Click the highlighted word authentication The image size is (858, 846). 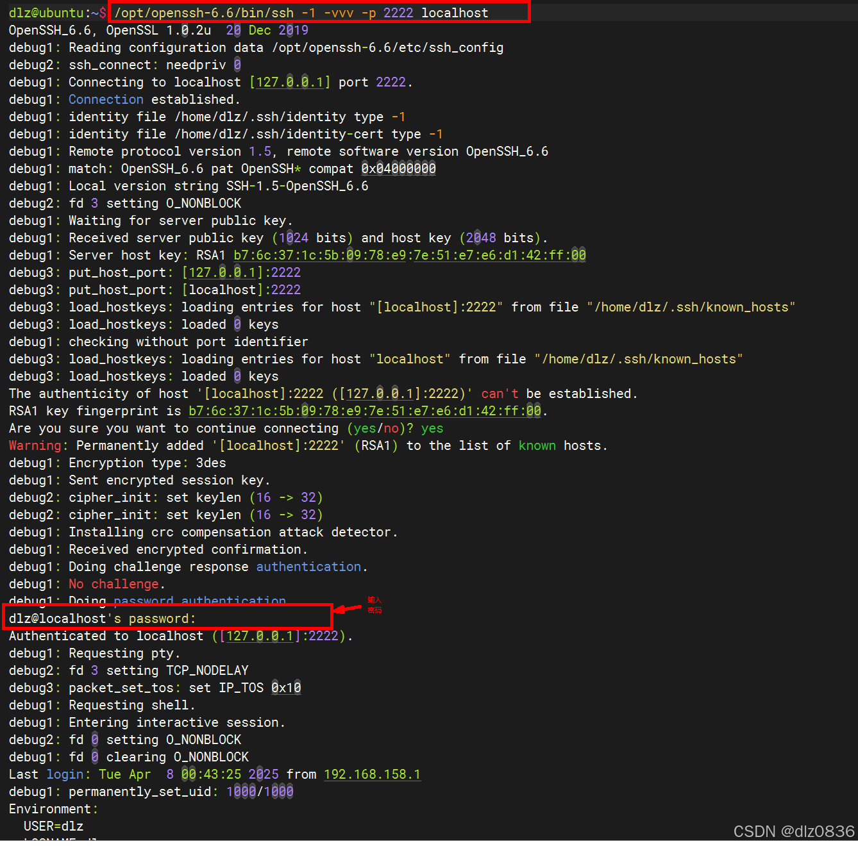point(308,567)
